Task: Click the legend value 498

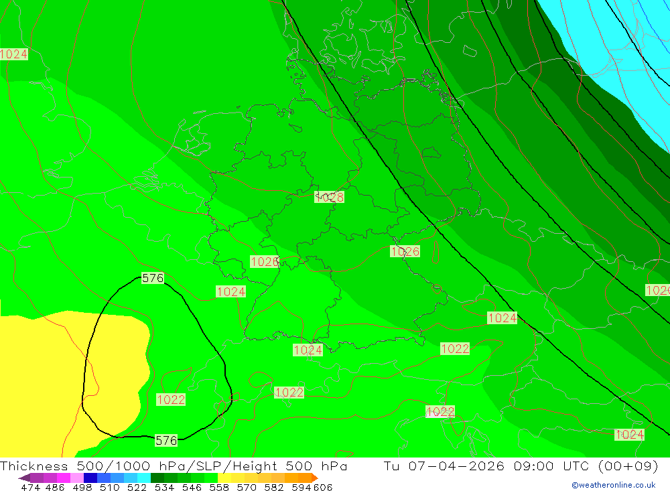Action: click(x=82, y=488)
